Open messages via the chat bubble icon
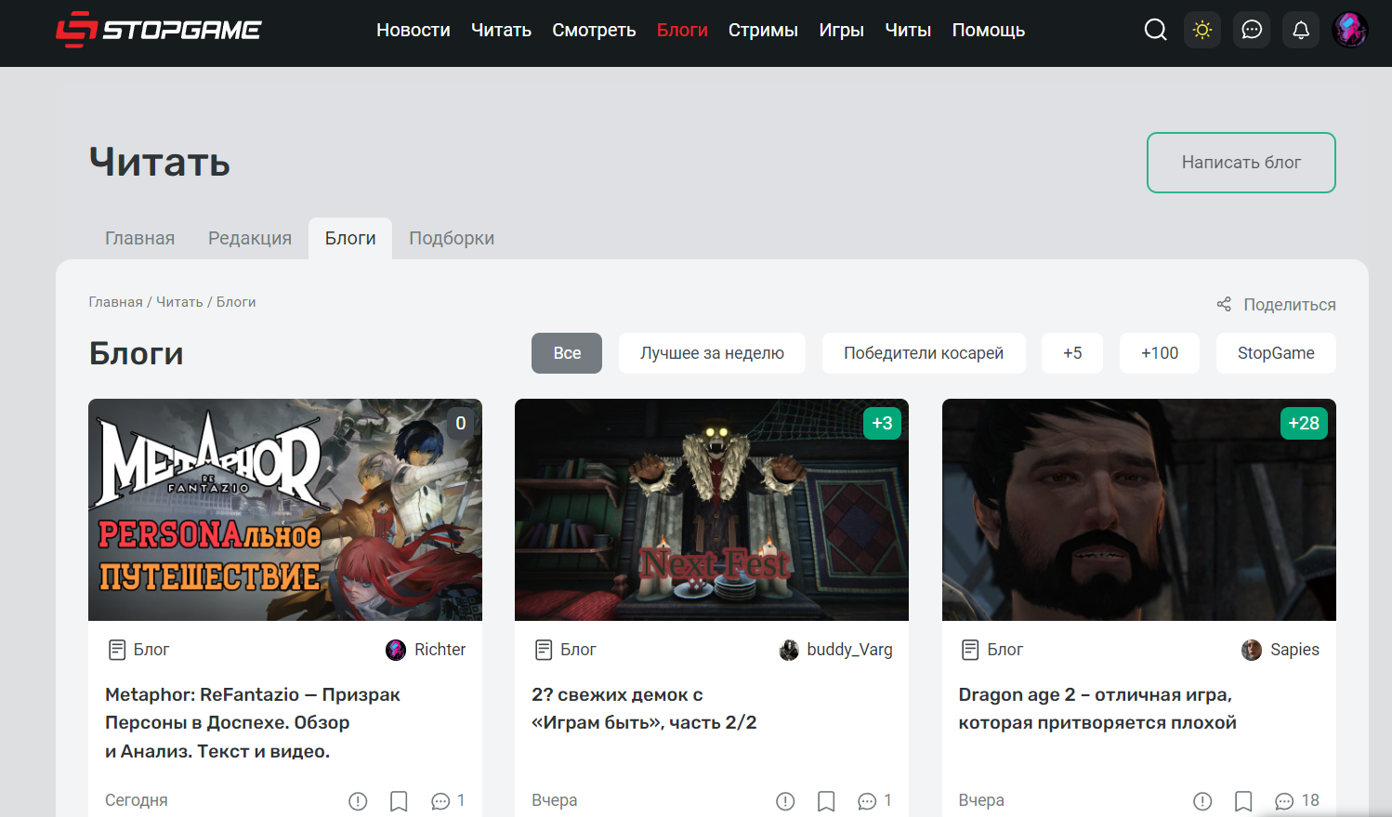 coord(1252,30)
